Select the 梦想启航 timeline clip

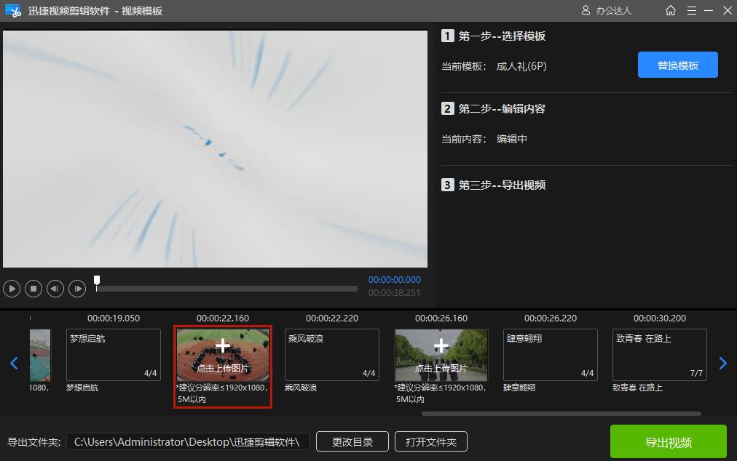pos(113,356)
